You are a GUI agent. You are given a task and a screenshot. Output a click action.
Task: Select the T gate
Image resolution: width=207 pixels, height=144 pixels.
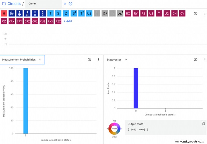point(50,13)
